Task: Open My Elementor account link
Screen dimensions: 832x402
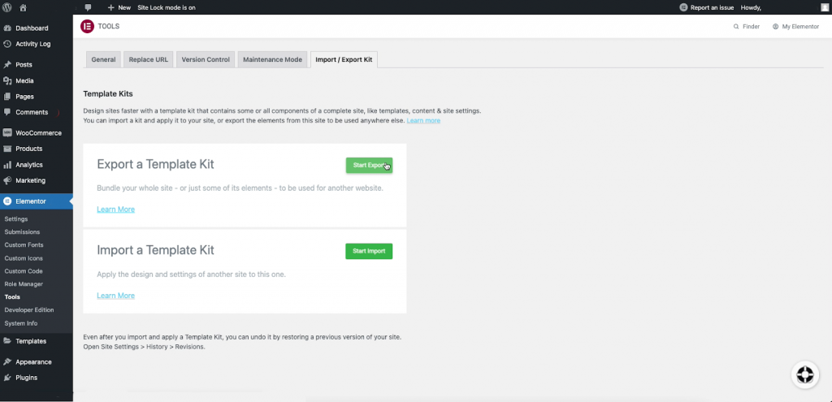Action: pyautogui.click(x=796, y=27)
